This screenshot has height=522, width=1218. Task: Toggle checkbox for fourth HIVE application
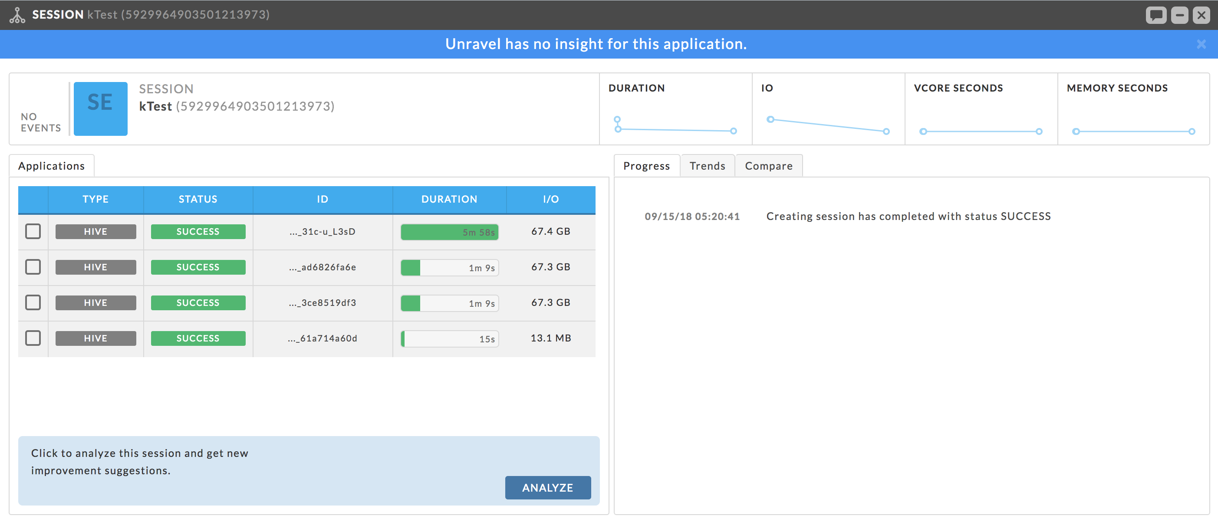[x=33, y=338]
